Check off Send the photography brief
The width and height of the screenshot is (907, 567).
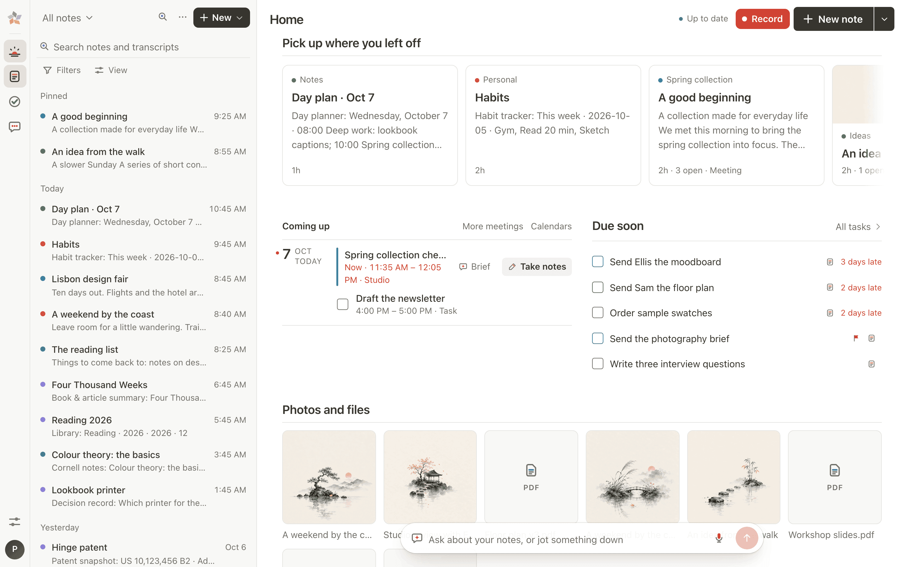tap(597, 339)
